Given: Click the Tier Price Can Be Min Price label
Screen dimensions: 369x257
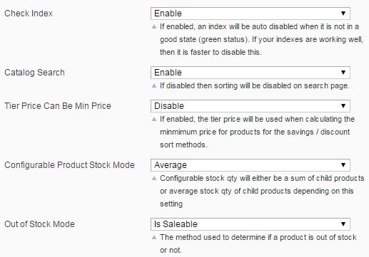Looking at the screenshot, I should pos(58,106).
